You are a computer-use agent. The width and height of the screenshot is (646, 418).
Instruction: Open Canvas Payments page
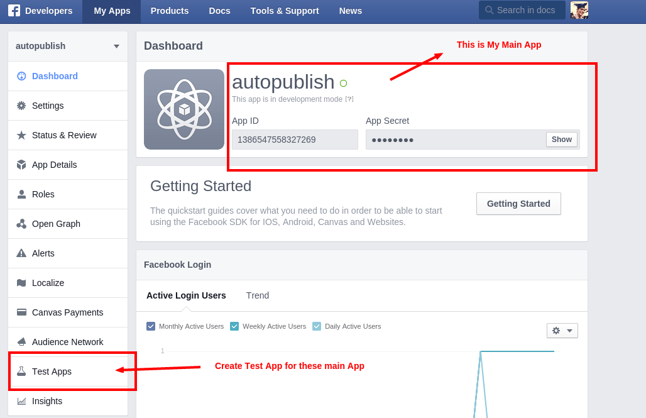click(68, 312)
